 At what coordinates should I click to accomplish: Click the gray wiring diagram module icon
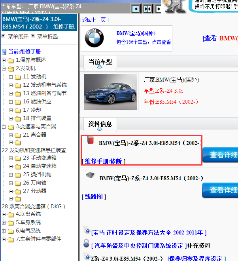(x=90, y=175)
